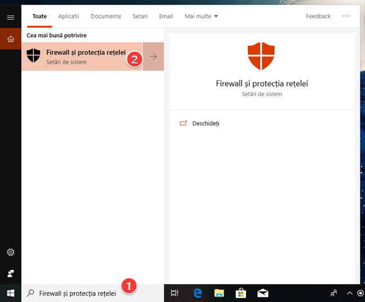Switch to the Aplicatii tab
Viewport: 365px width, 302px height.
coord(69,16)
